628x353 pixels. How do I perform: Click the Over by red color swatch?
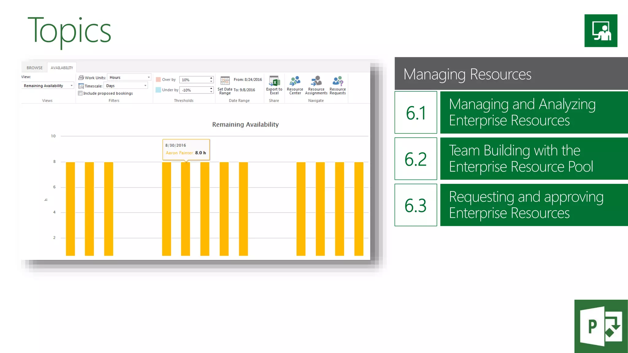click(x=158, y=80)
